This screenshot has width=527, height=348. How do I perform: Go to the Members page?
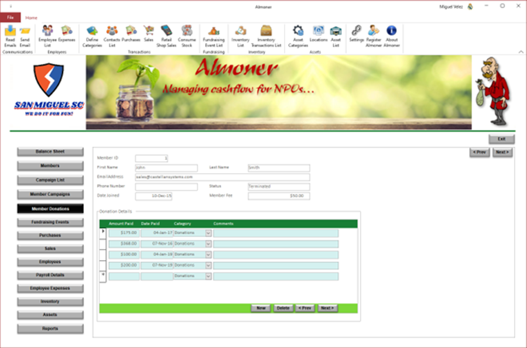coord(50,166)
